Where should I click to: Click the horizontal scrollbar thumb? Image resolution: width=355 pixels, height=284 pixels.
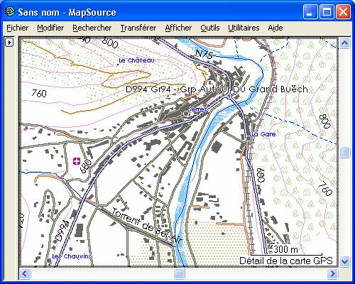179,274
